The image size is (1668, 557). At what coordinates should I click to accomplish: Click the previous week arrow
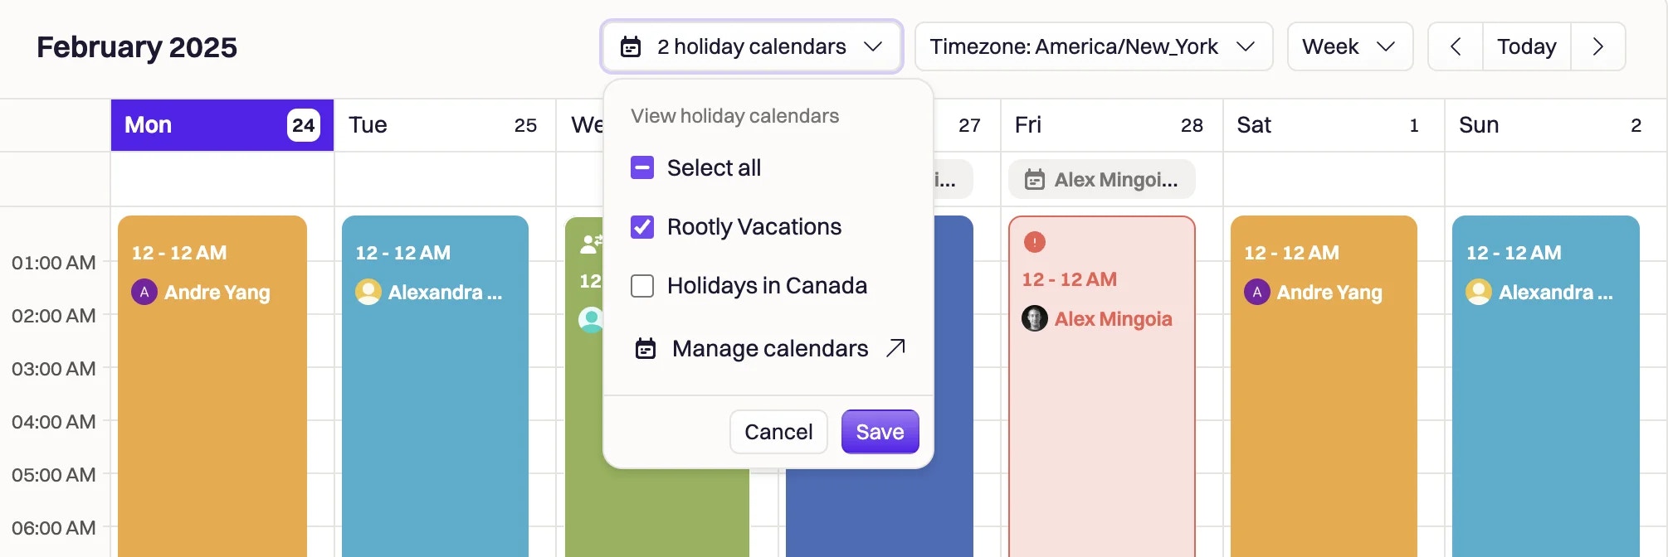coord(1456,46)
